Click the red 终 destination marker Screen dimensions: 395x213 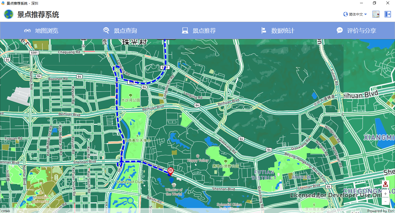pyautogui.click(x=171, y=171)
